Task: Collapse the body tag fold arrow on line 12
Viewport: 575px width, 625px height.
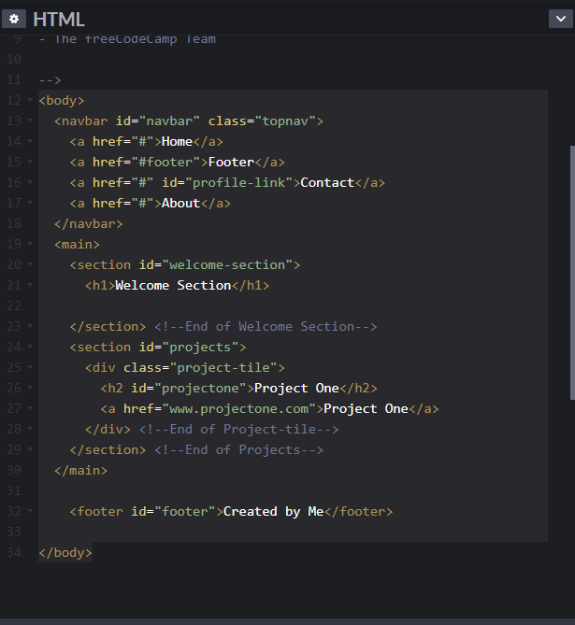Action: click(x=30, y=100)
